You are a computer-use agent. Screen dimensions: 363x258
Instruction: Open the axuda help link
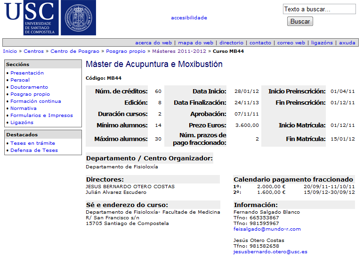(347, 43)
